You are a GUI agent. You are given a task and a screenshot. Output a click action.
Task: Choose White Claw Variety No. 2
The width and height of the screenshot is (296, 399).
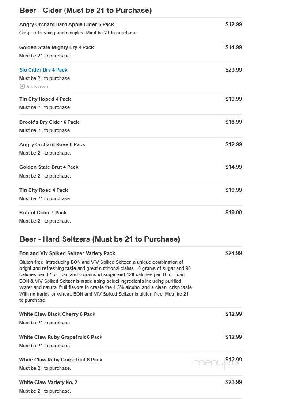pos(48,382)
